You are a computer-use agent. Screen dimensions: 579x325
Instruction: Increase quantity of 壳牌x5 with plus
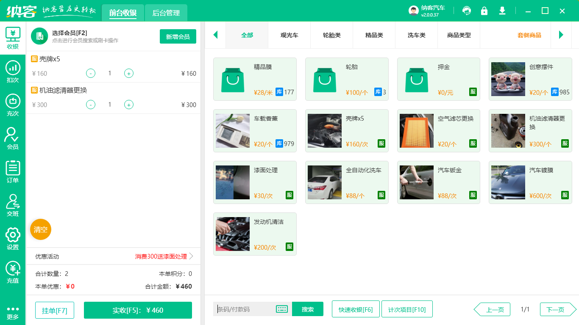coord(129,74)
